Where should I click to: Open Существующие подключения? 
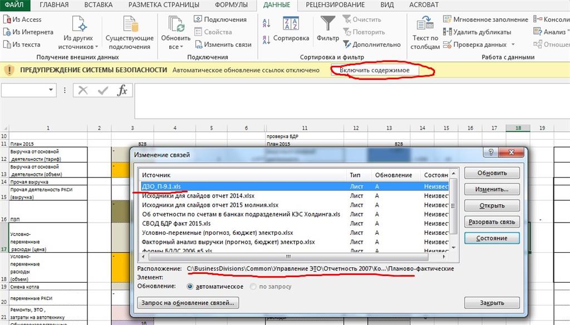130,33
